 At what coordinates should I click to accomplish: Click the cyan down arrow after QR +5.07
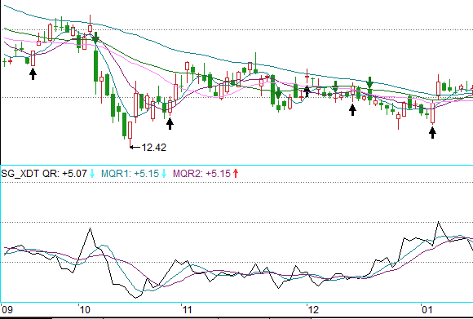point(92,174)
